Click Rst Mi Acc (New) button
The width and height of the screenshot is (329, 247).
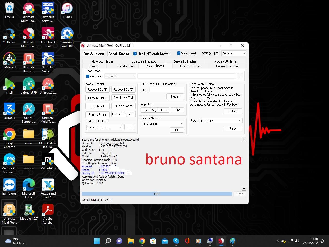tap(97, 98)
